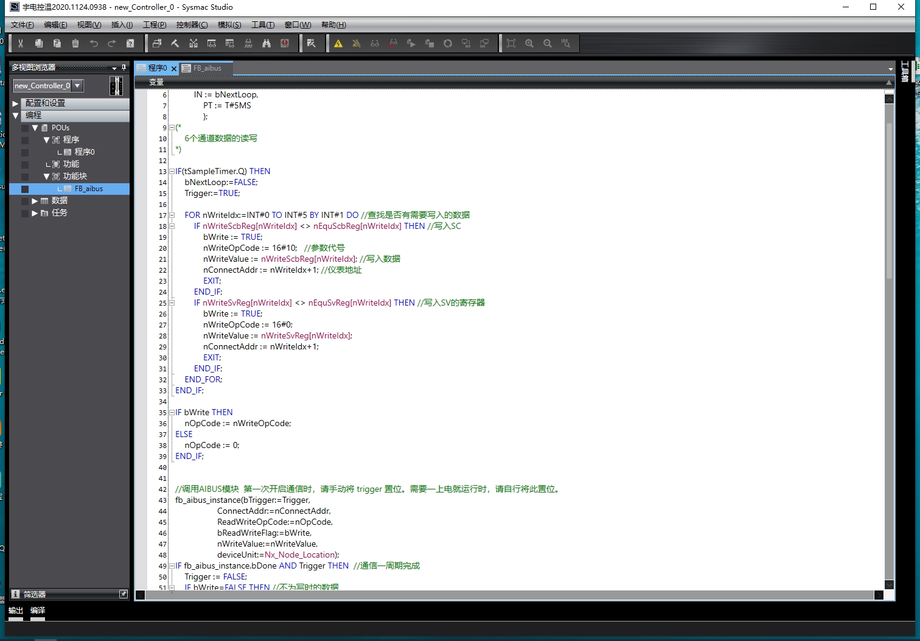Viewport: 920px width, 641px height.
Task: Expand the 数据 tree node
Action: point(35,201)
